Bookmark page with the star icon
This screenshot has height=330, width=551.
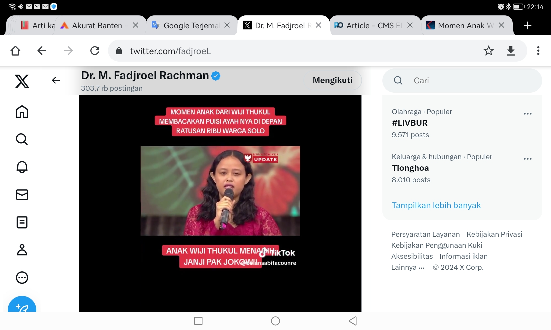click(x=488, y=51)
